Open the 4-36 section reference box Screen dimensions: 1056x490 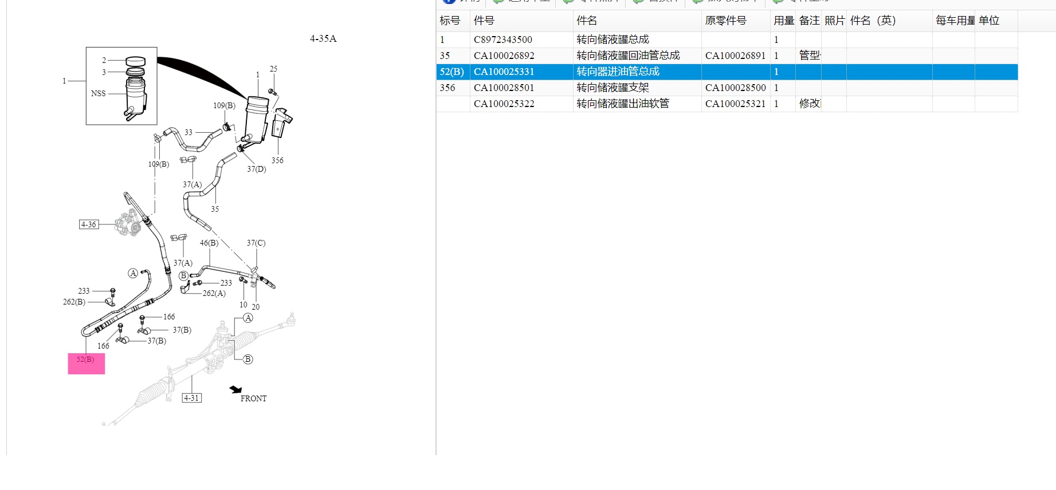[89, 224]
